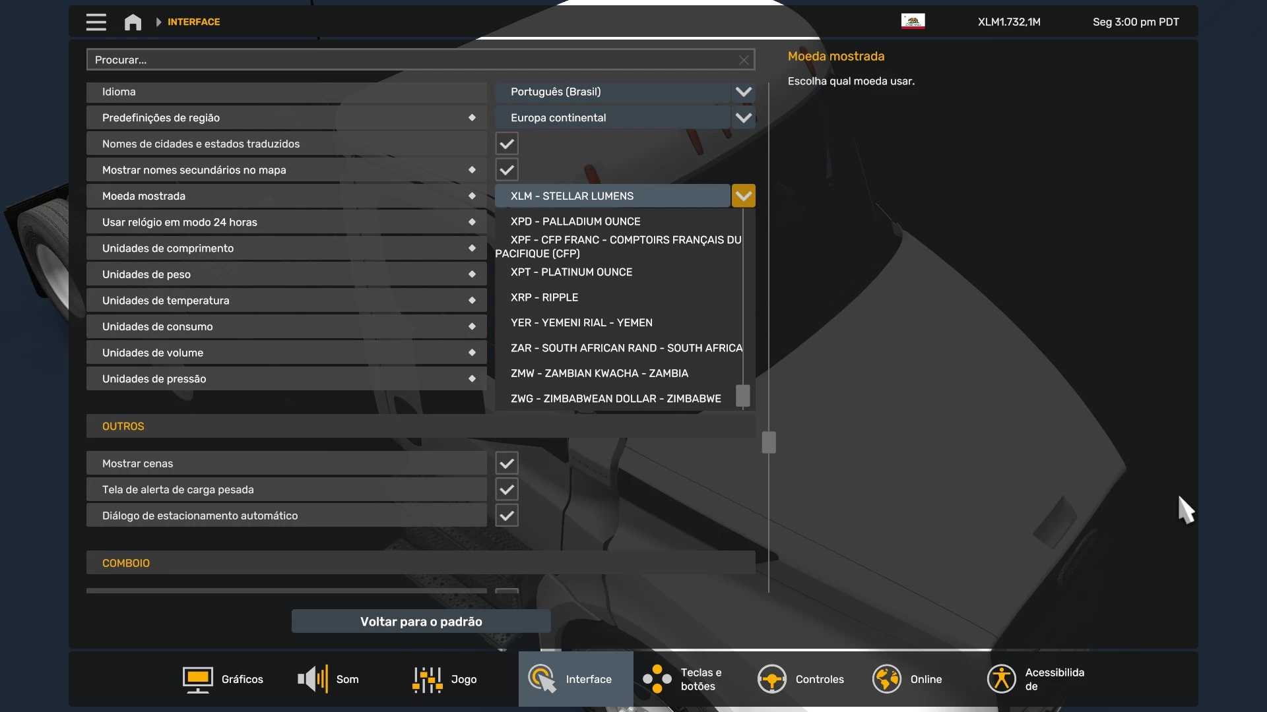Image resolution: width=1267 pixels, height=712 pixels.
Task: Open the Controles steering wheel icon
Action: click(x=771, y=679)
